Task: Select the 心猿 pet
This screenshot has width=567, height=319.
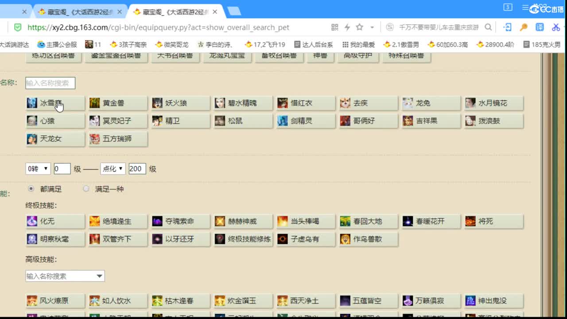Action: tap(55, 121)
